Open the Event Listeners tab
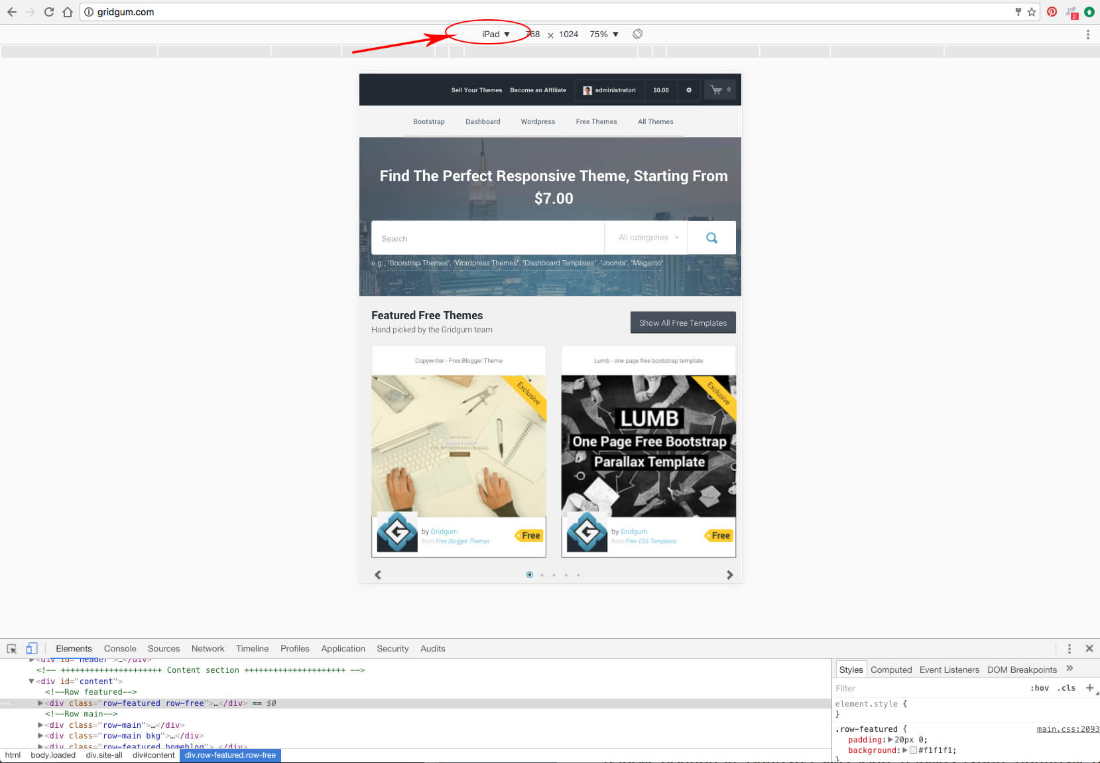Image resolution: width=1100 pixels, height=763 pixels. tap(949, 669)
